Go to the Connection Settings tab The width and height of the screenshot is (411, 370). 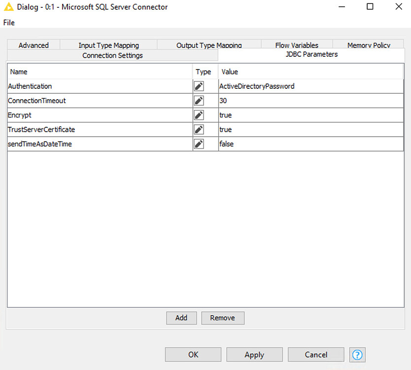pyautogui.click(x=112, y=55)
